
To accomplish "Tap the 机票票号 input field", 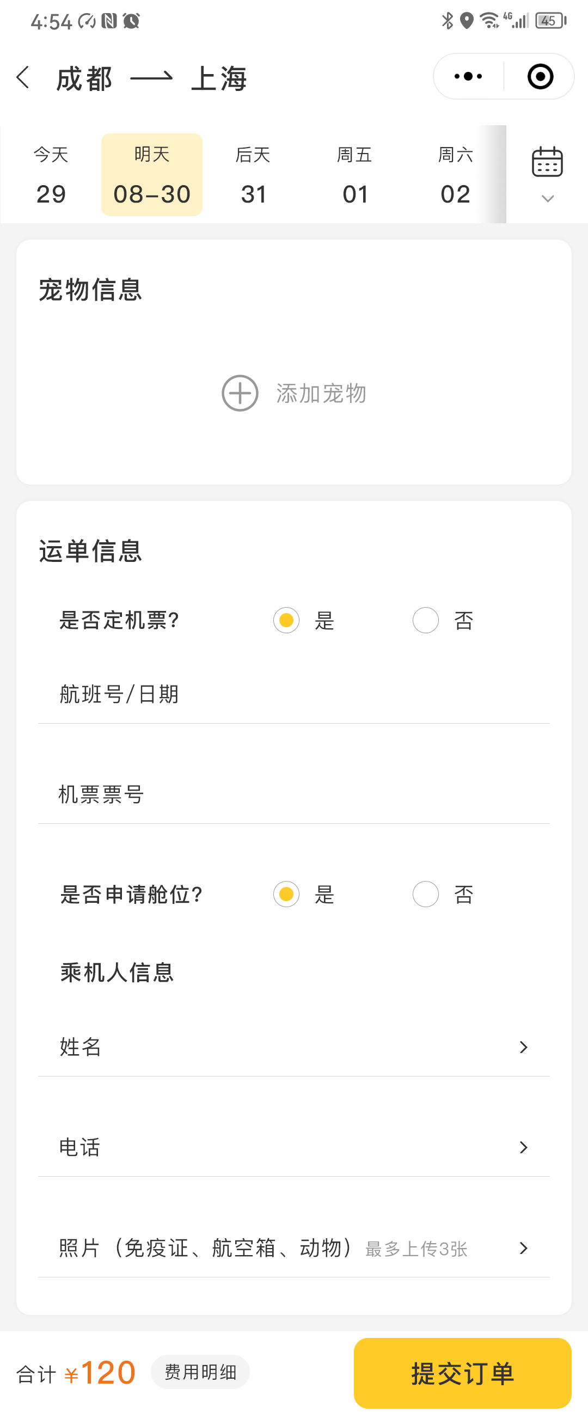I will tap(294, 794).
